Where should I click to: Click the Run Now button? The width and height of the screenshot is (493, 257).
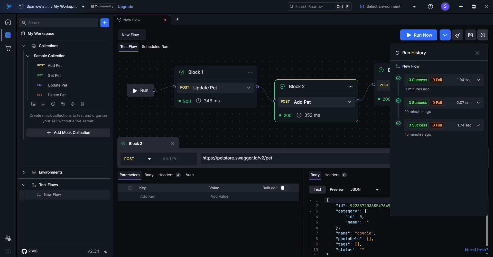[418, 35]
